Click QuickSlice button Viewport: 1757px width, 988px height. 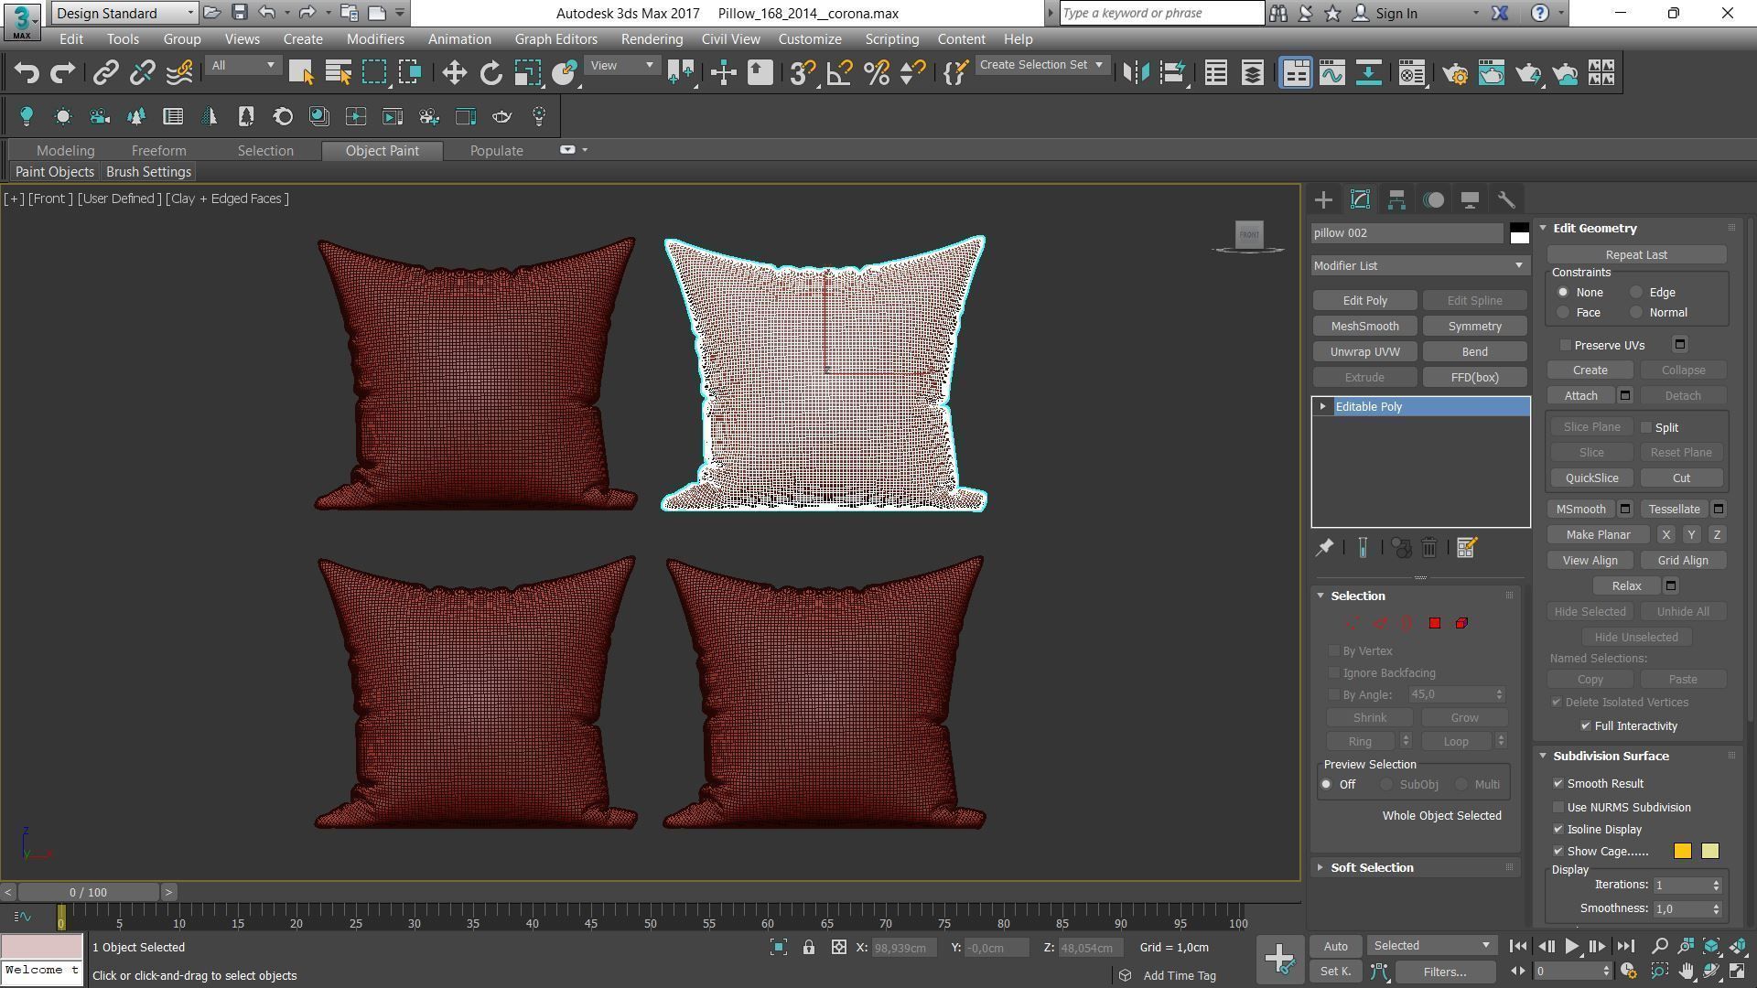click(1591, 478)
